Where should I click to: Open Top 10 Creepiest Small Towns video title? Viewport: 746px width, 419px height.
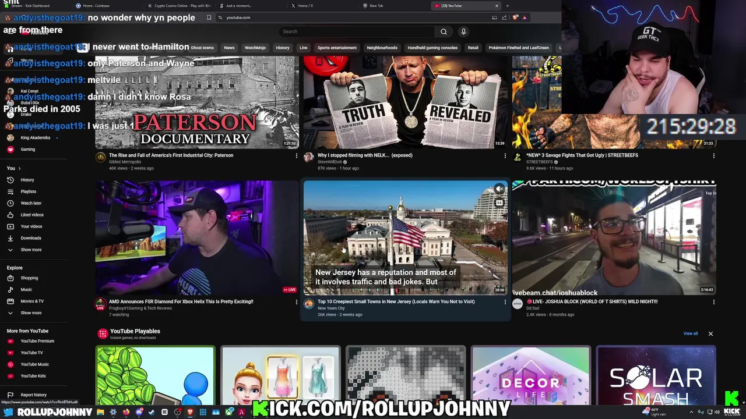point(396,301)
